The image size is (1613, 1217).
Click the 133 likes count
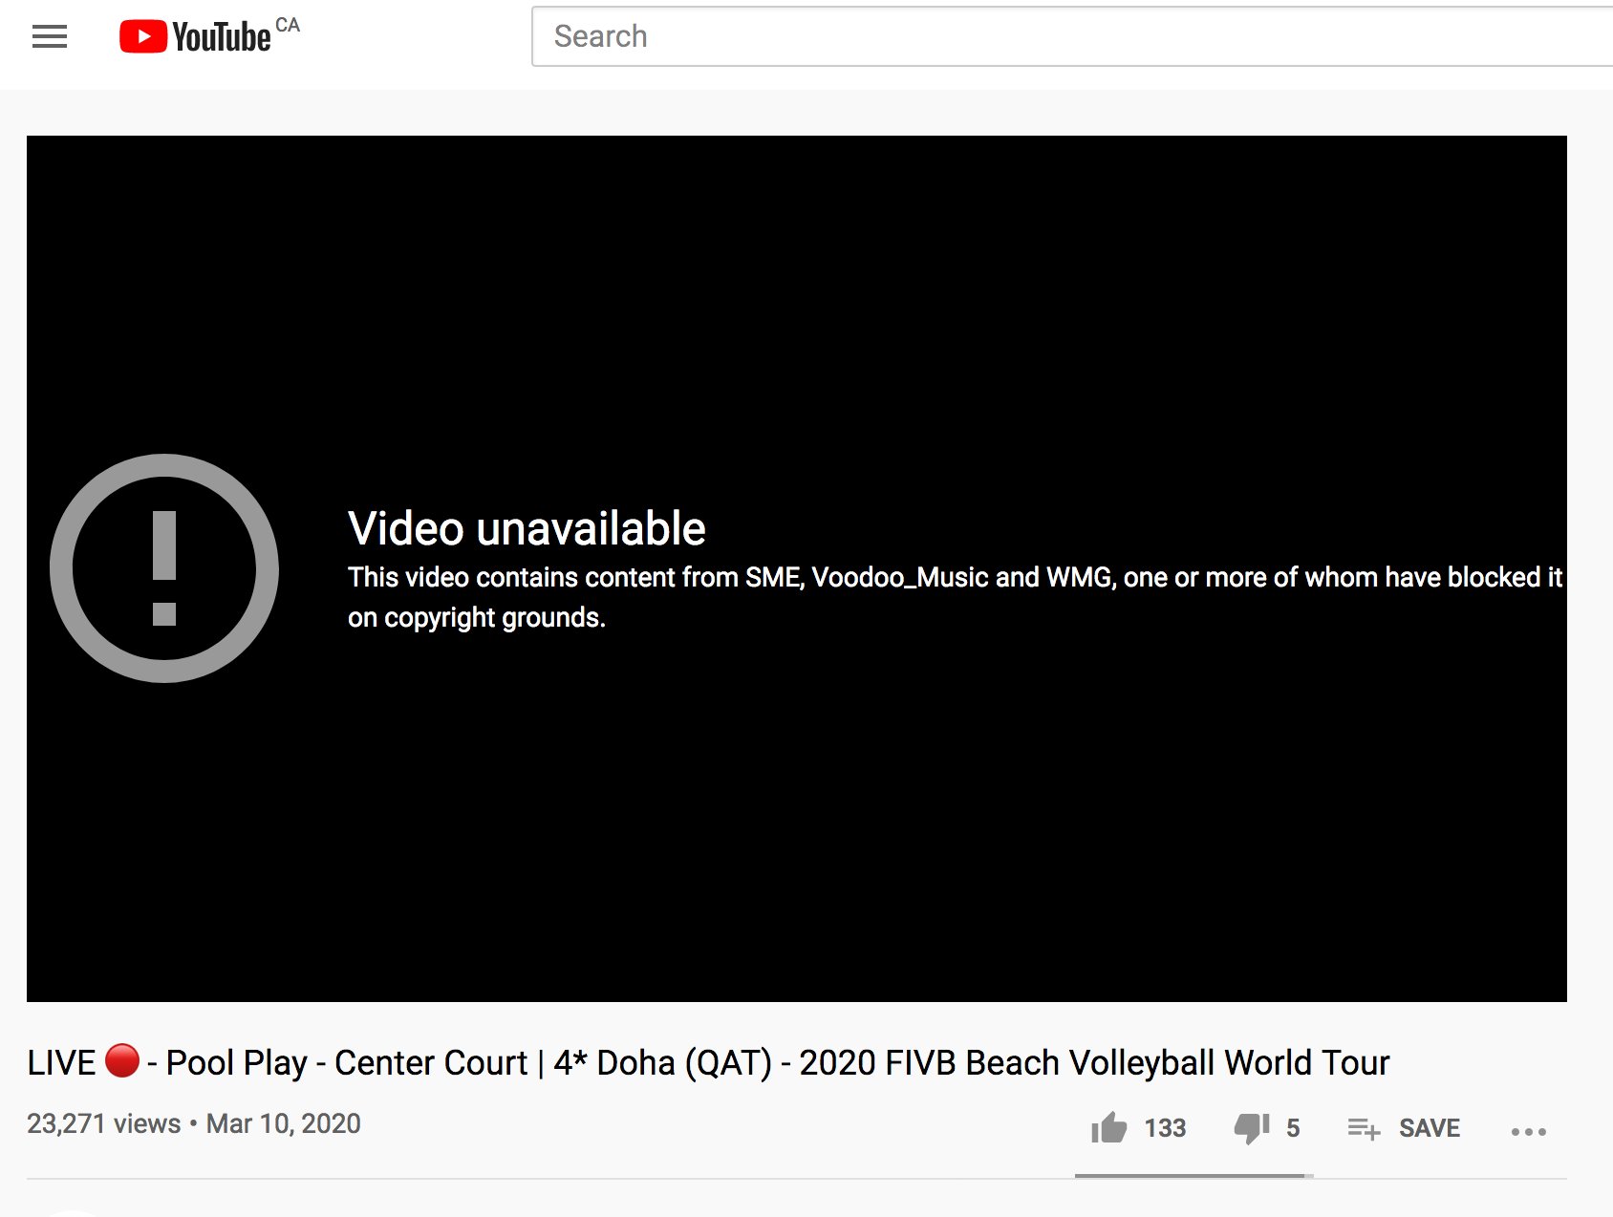[x=1165, y=1128]
